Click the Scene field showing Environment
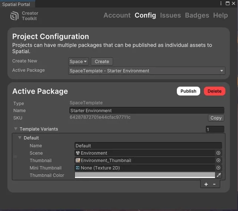The height and width of the screenshot is (211, 238). pos(148,153)
